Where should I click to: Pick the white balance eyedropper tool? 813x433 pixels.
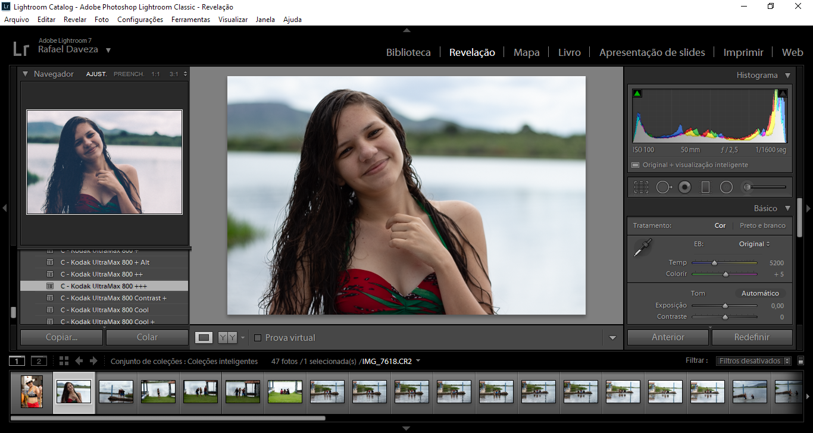[x=643, y=247]
